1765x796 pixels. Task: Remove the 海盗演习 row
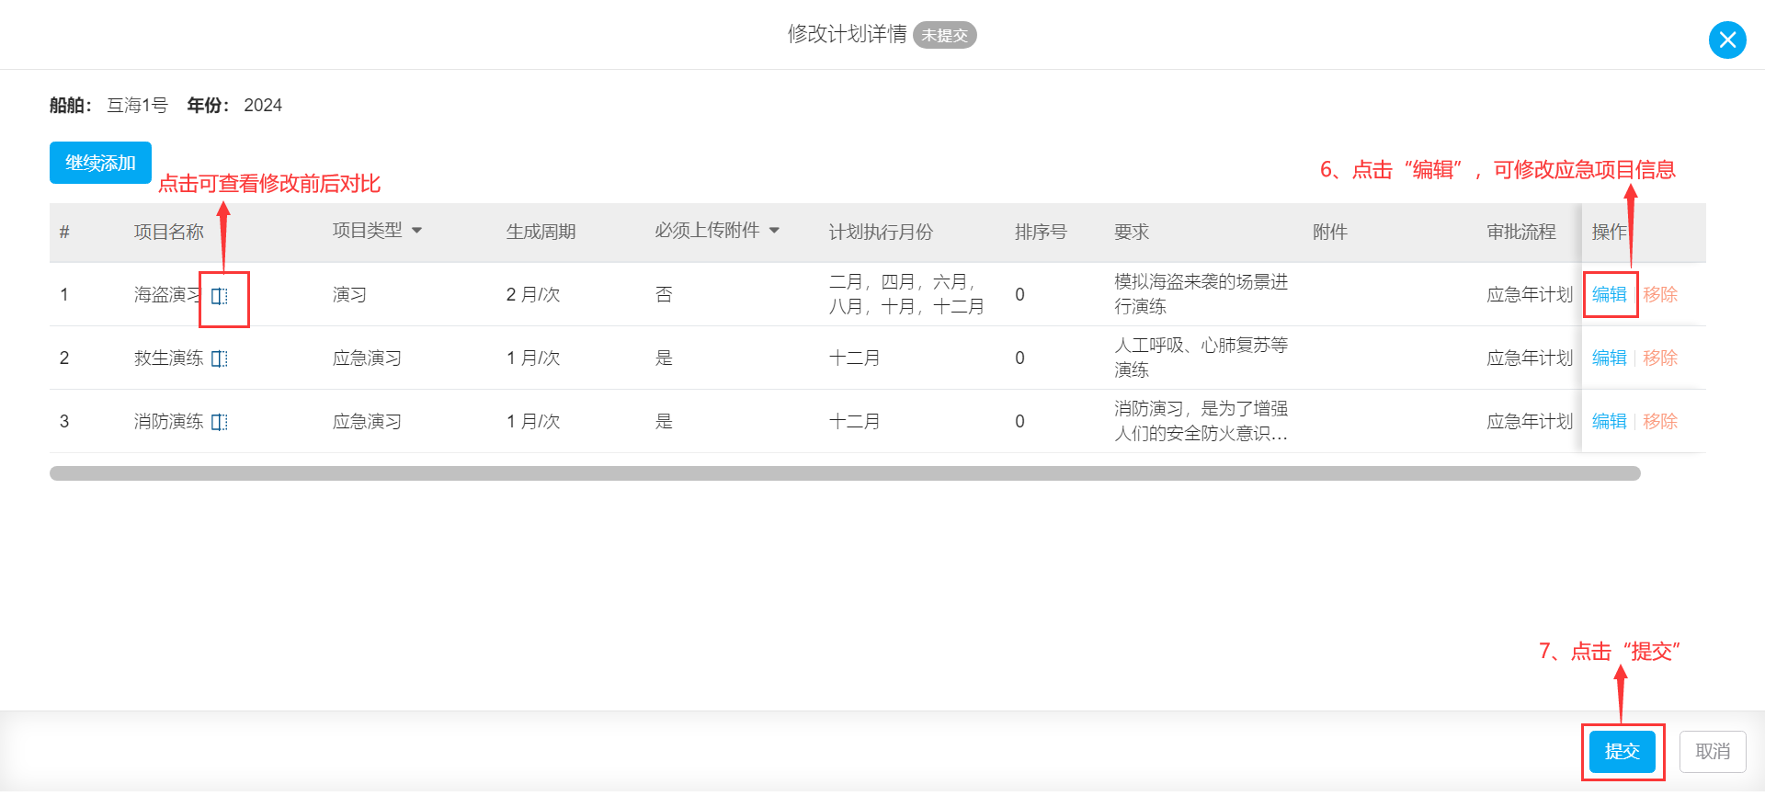(1660, 294)
